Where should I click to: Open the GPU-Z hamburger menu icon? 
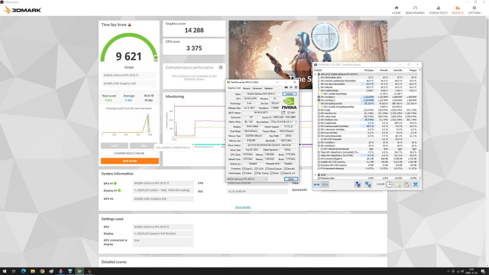pos(296,87)
